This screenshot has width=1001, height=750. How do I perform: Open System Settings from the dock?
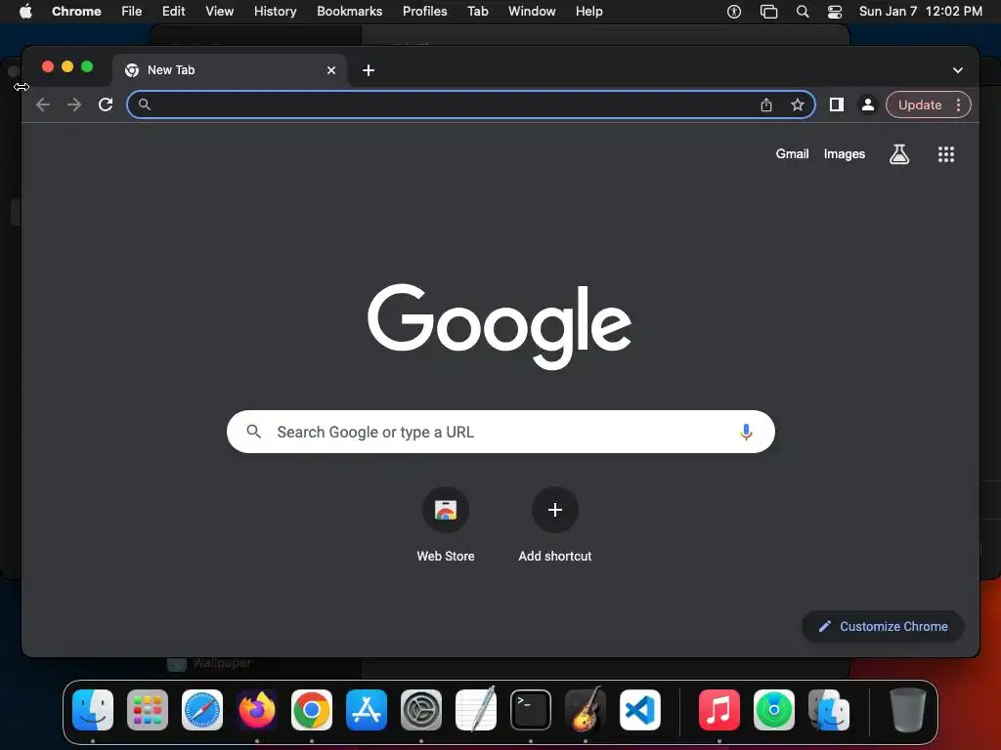tap(421, 710)
